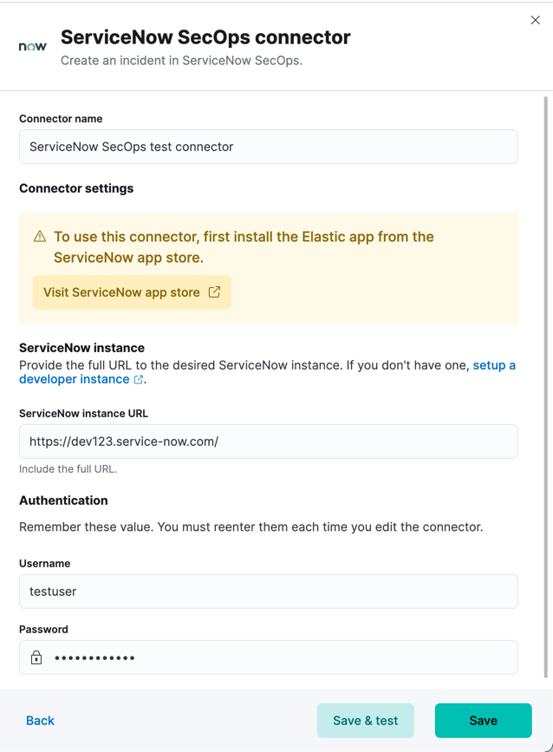553x752 pixels.
Task: Click the external link icon beside developer instance link
Action: click(x=136, y=379)
